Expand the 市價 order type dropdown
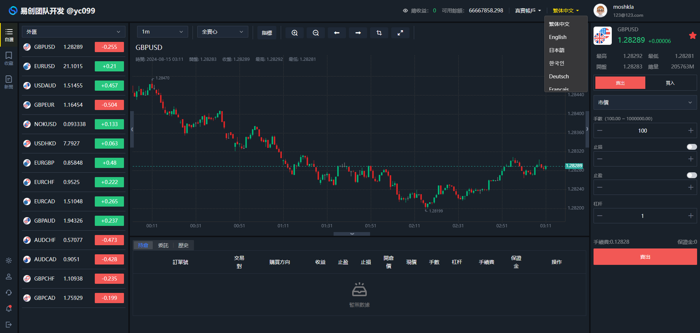Viewport: 700px width, 333px height. (645, 103)
